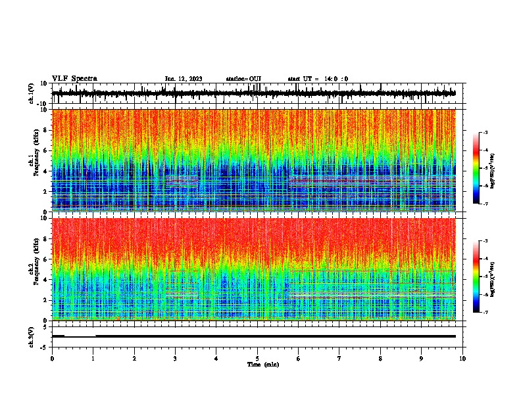Click the ch.3 black voltage trace
The width and height of the screenshot is (521, 402).
pyautogui.click(x=254, y=336)
